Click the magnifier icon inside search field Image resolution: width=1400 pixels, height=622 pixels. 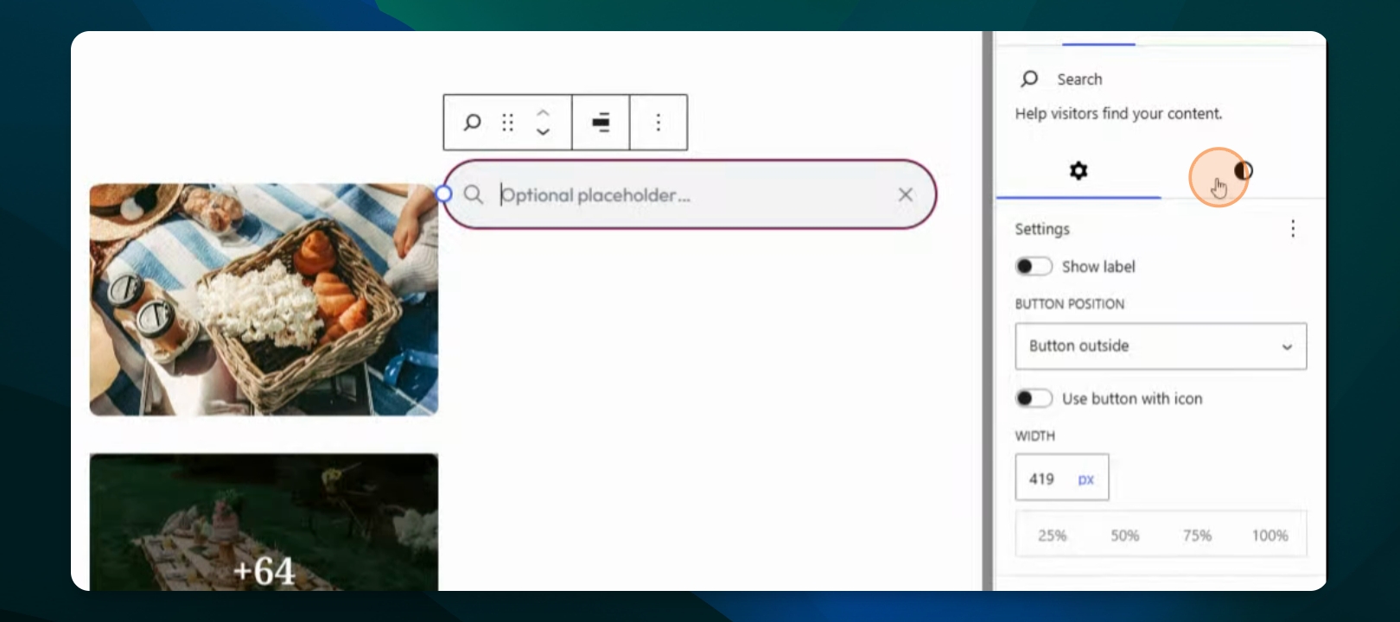[473, 194]
